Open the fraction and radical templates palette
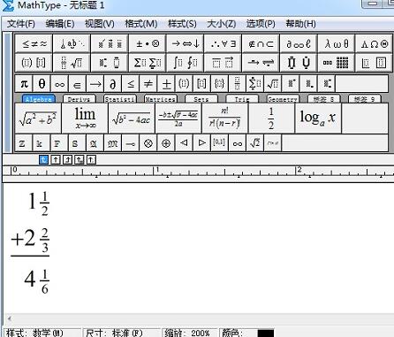 tap(72, 63)
